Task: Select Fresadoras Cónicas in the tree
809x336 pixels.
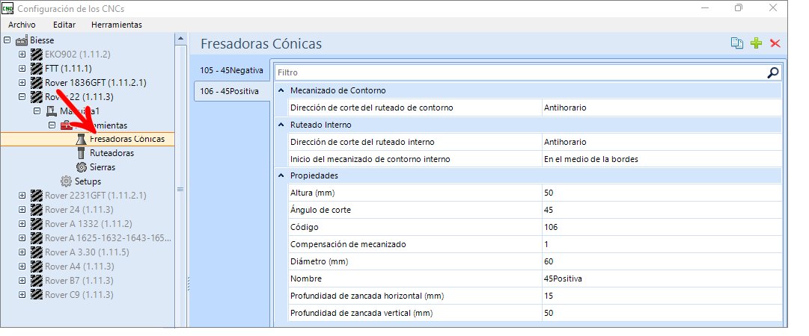Action: tap(127, 139)
